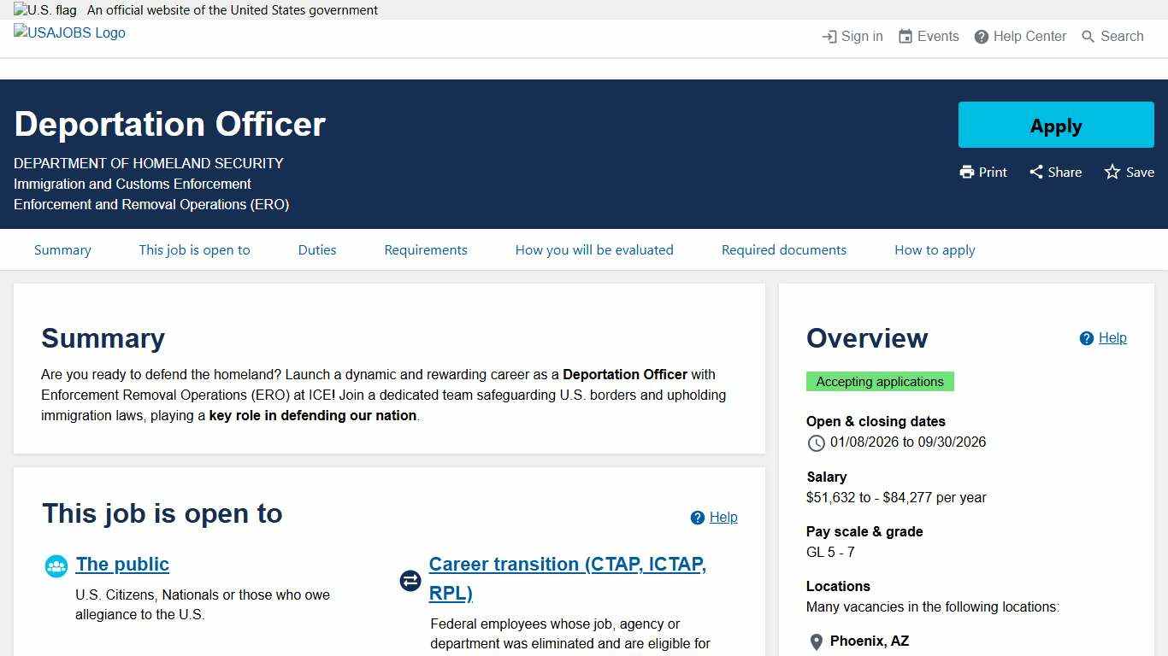Open the Career transition (CTAP, ICTAP, RPL) link
This screenshot has width=1168, height=656.
click(567, 578)
